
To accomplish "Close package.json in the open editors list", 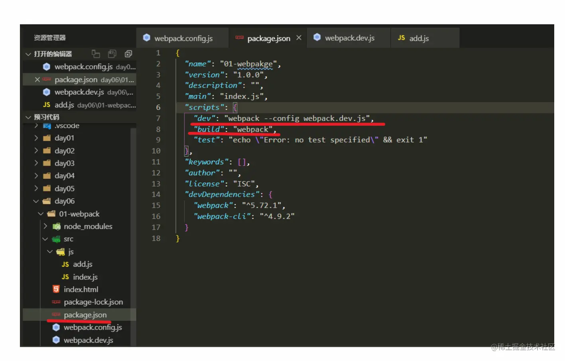I will click(37, 80).
